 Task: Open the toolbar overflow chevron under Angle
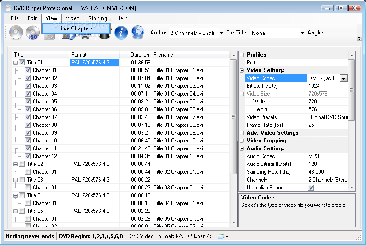tap(359, 39)
